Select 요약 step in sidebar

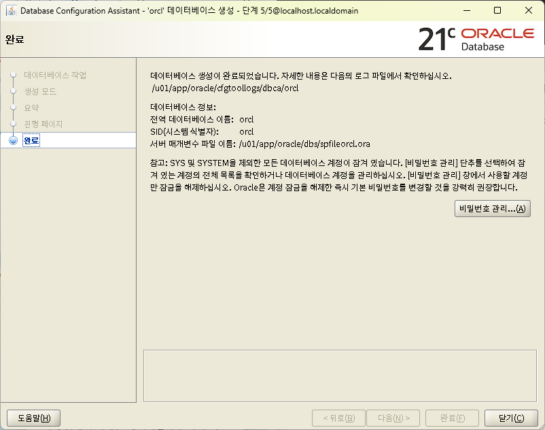31,108
